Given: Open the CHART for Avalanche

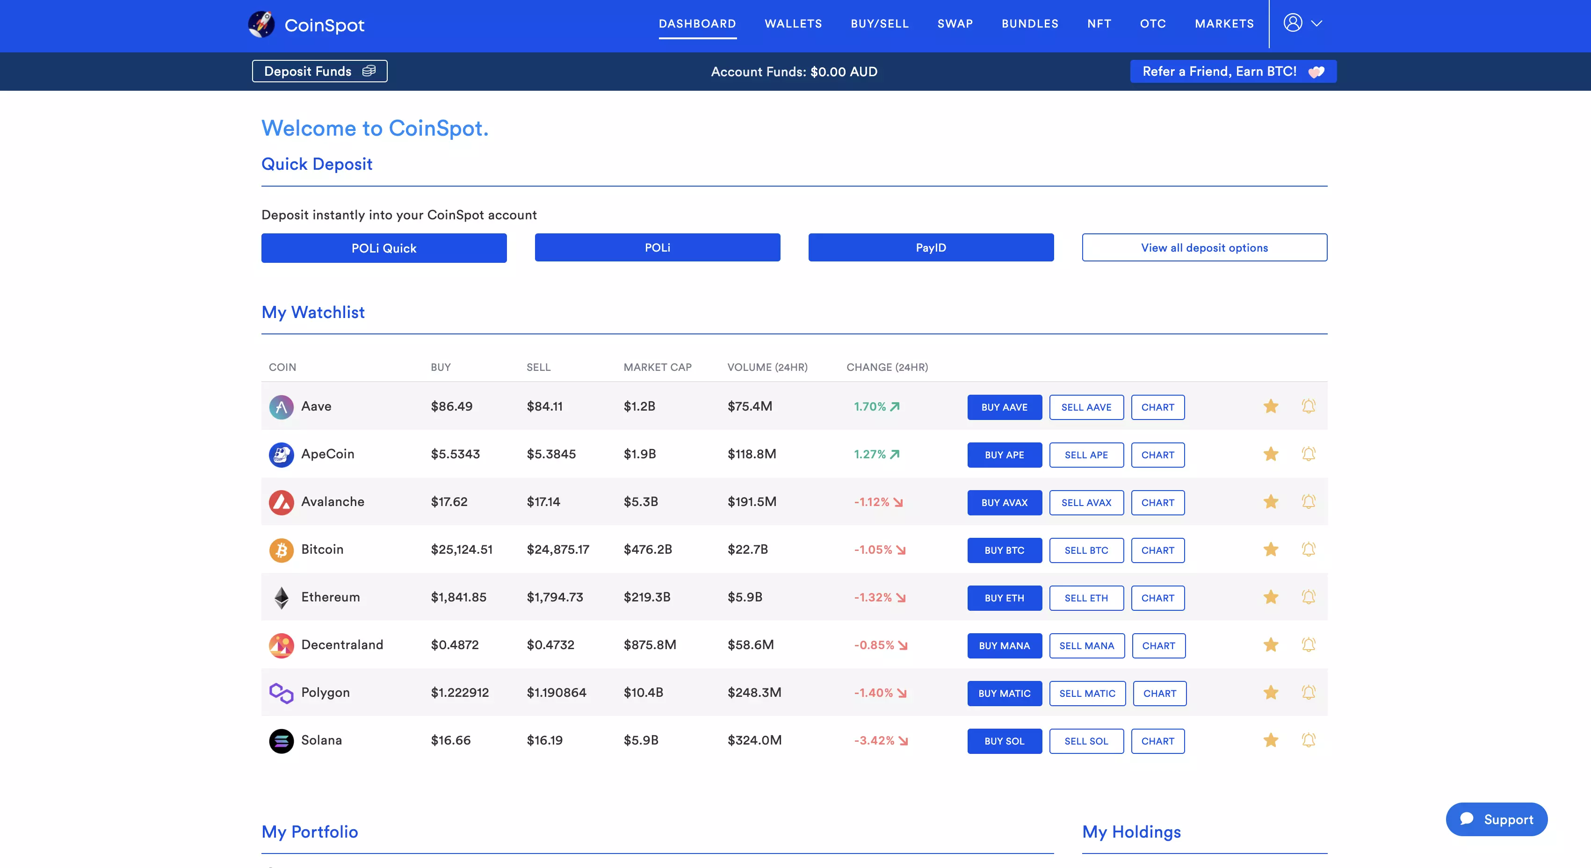Looking at the screenshot, I should point(1157,502).
